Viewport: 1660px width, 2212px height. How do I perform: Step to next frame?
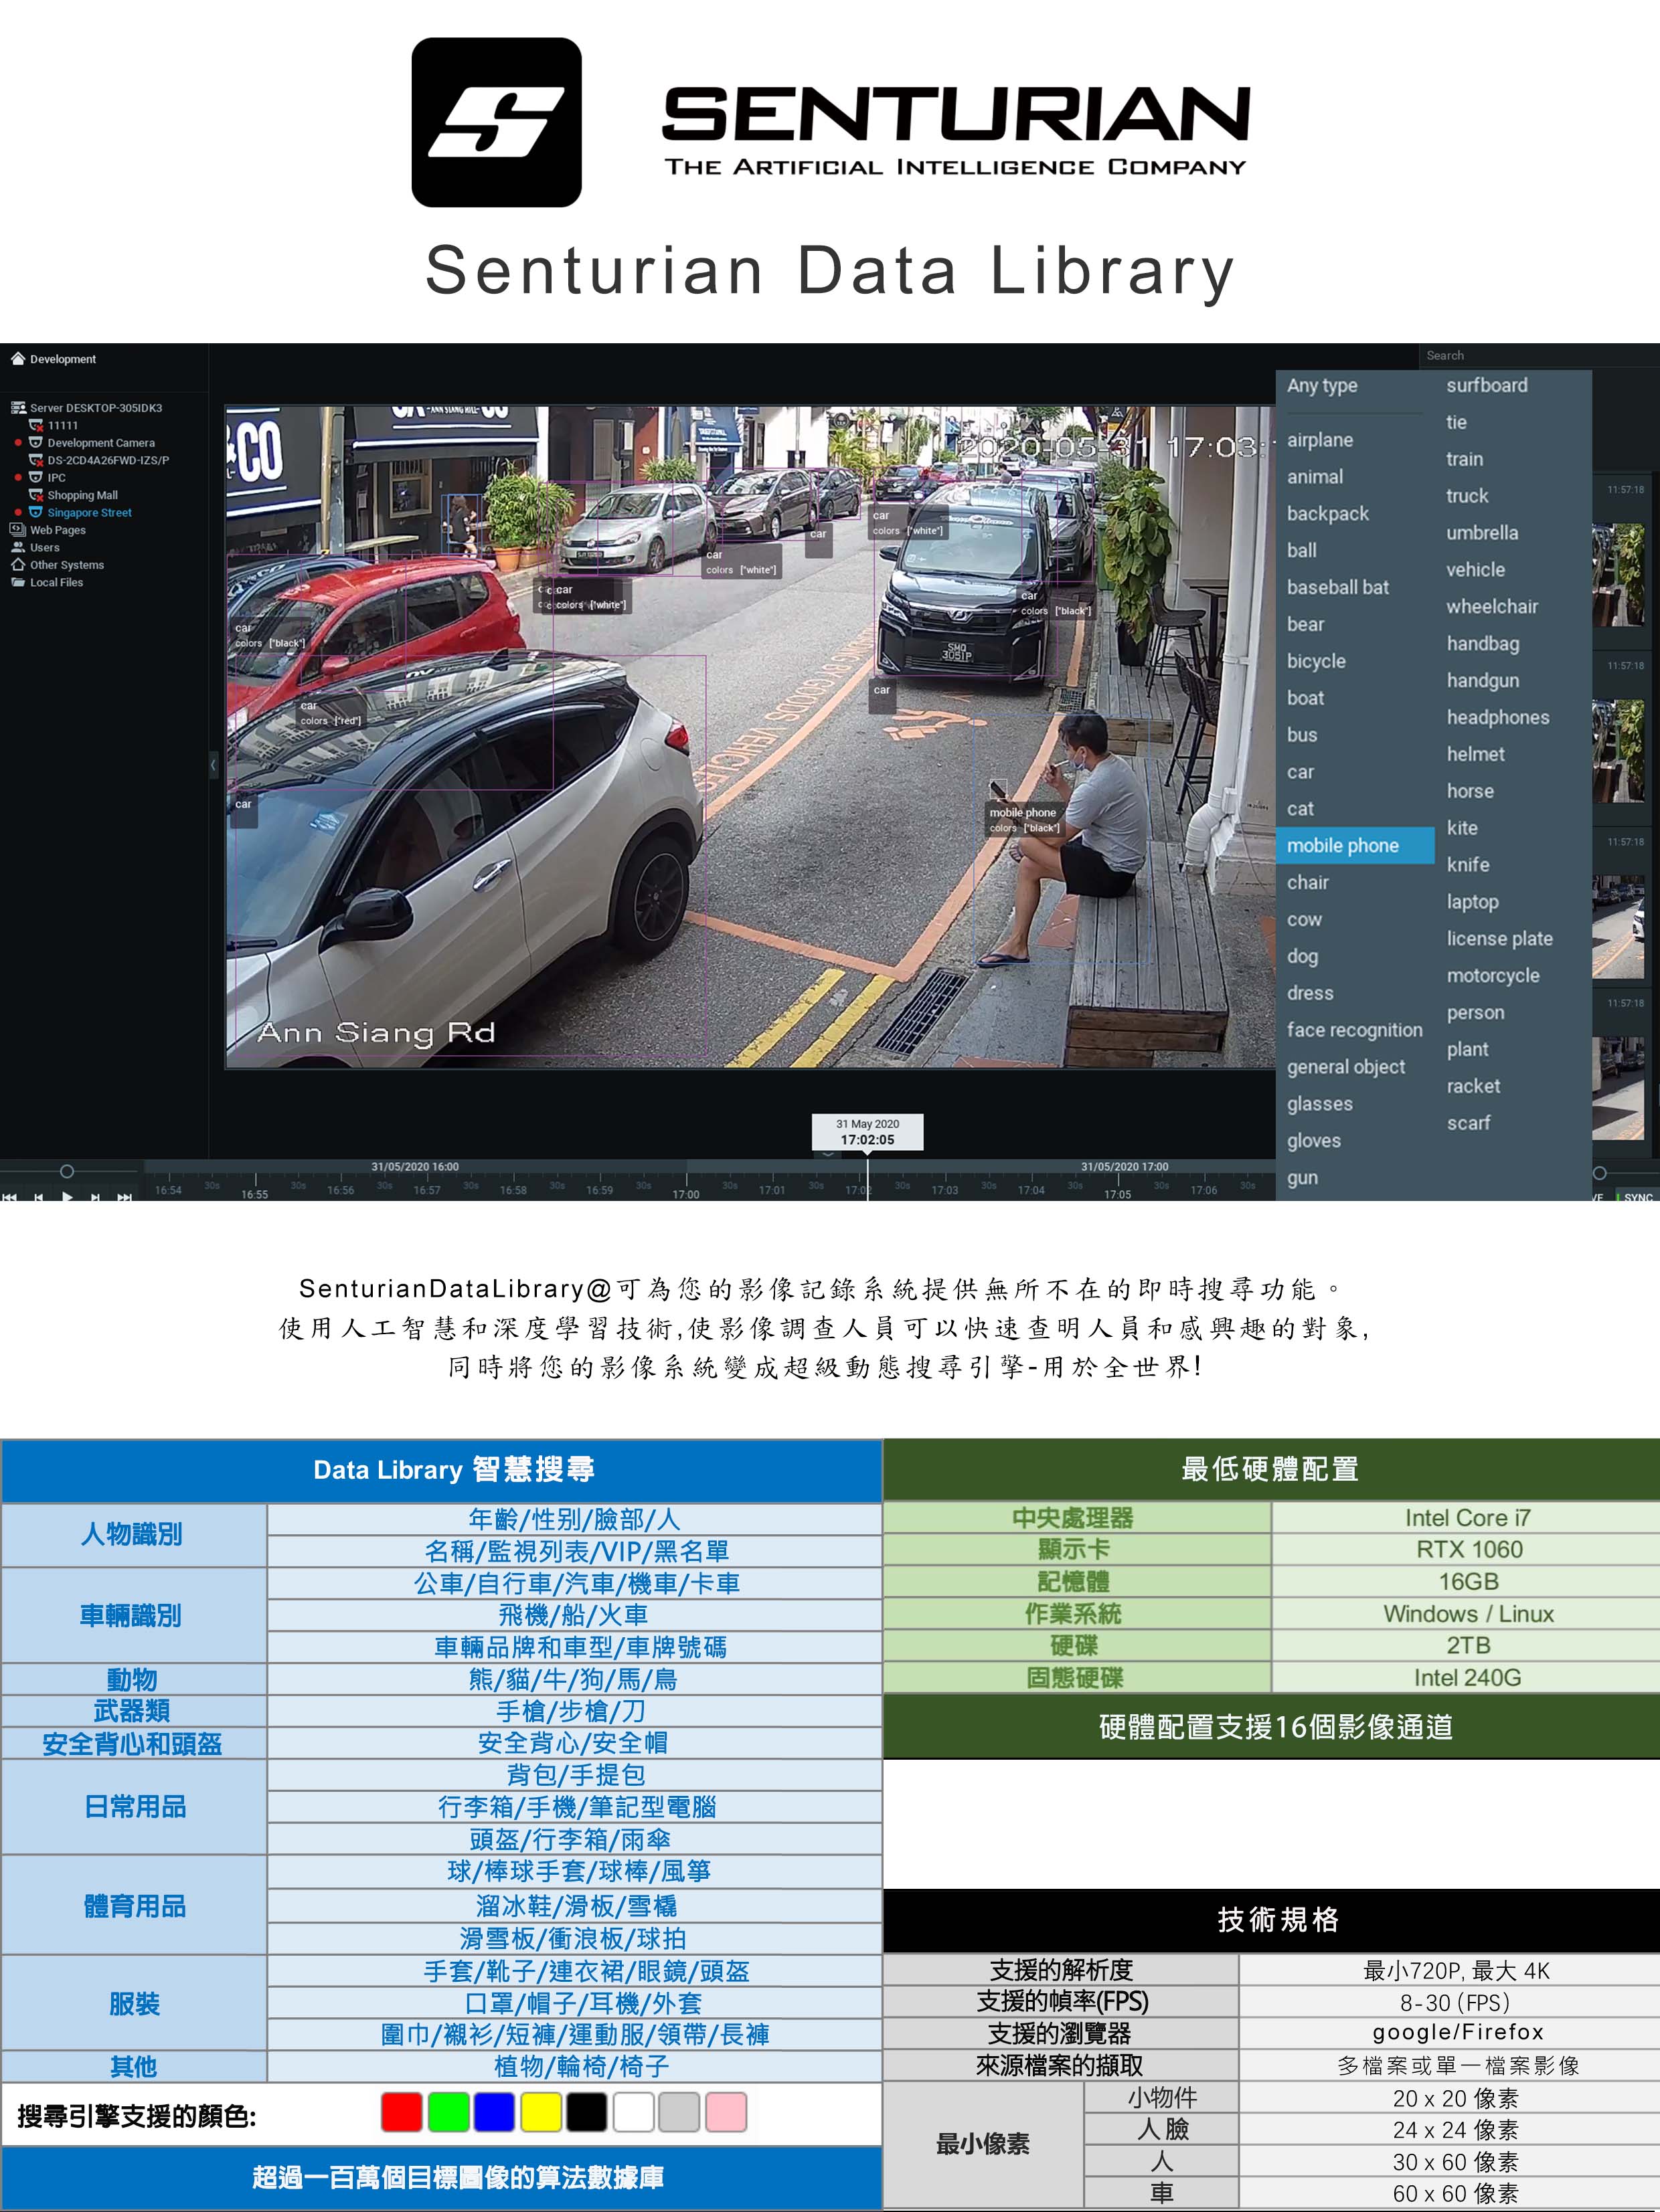95,1196
